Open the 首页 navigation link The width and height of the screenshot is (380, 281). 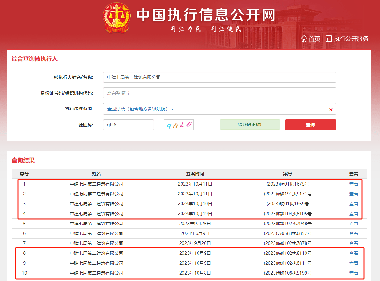coord(314,39)
